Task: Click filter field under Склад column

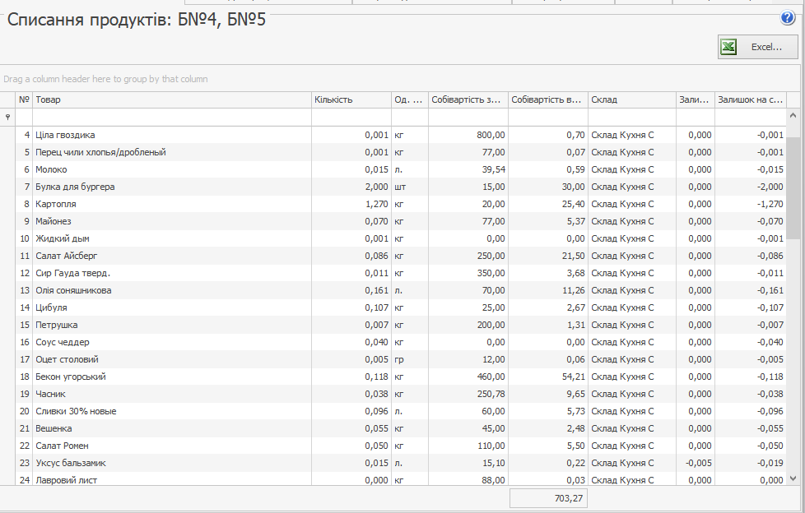Action: pos(631,118)
